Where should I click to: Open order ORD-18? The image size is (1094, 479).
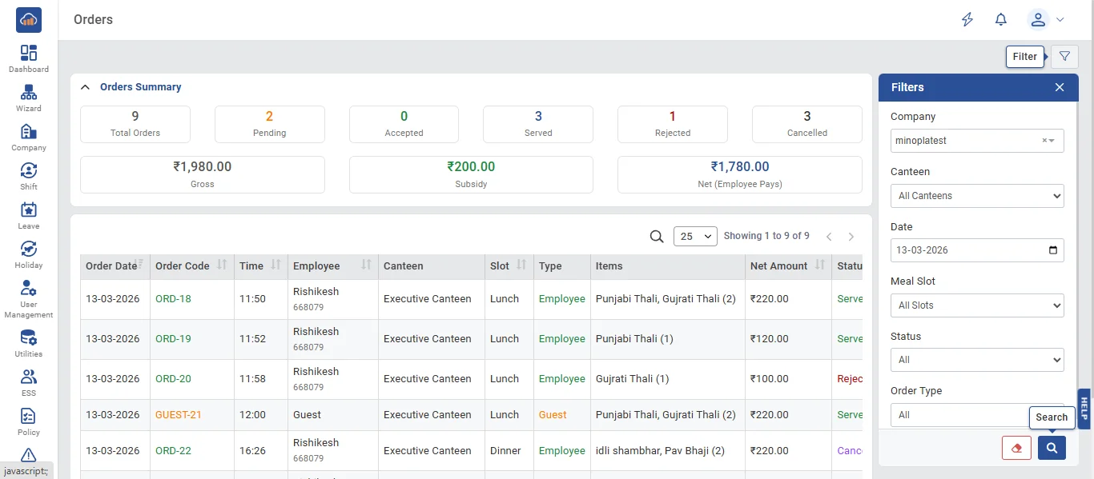173,299
